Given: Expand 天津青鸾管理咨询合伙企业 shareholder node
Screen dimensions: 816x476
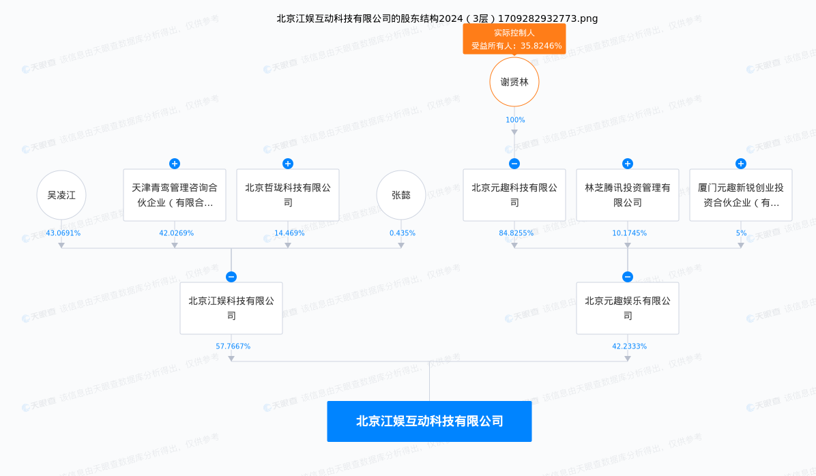Looking at the screenshot, I should tap(175, 164).
